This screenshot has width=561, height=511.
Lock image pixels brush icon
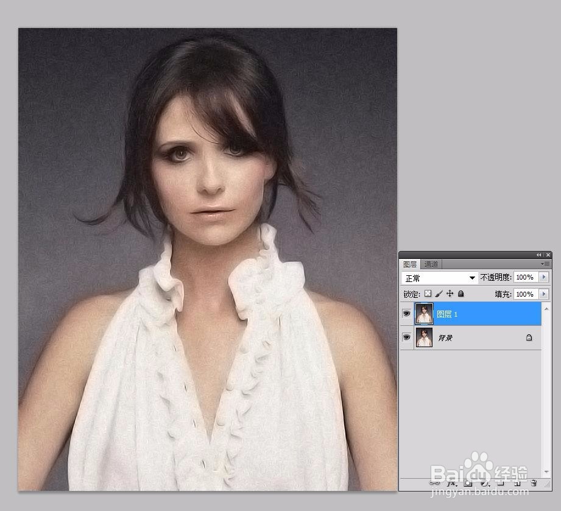(439, 294)
